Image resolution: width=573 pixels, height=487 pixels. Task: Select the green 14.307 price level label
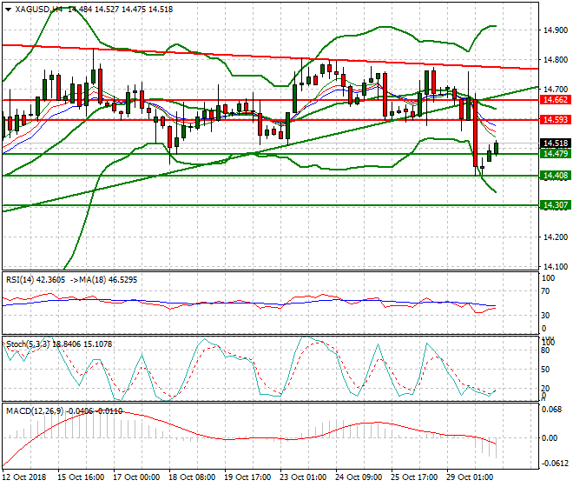point(556,205)
